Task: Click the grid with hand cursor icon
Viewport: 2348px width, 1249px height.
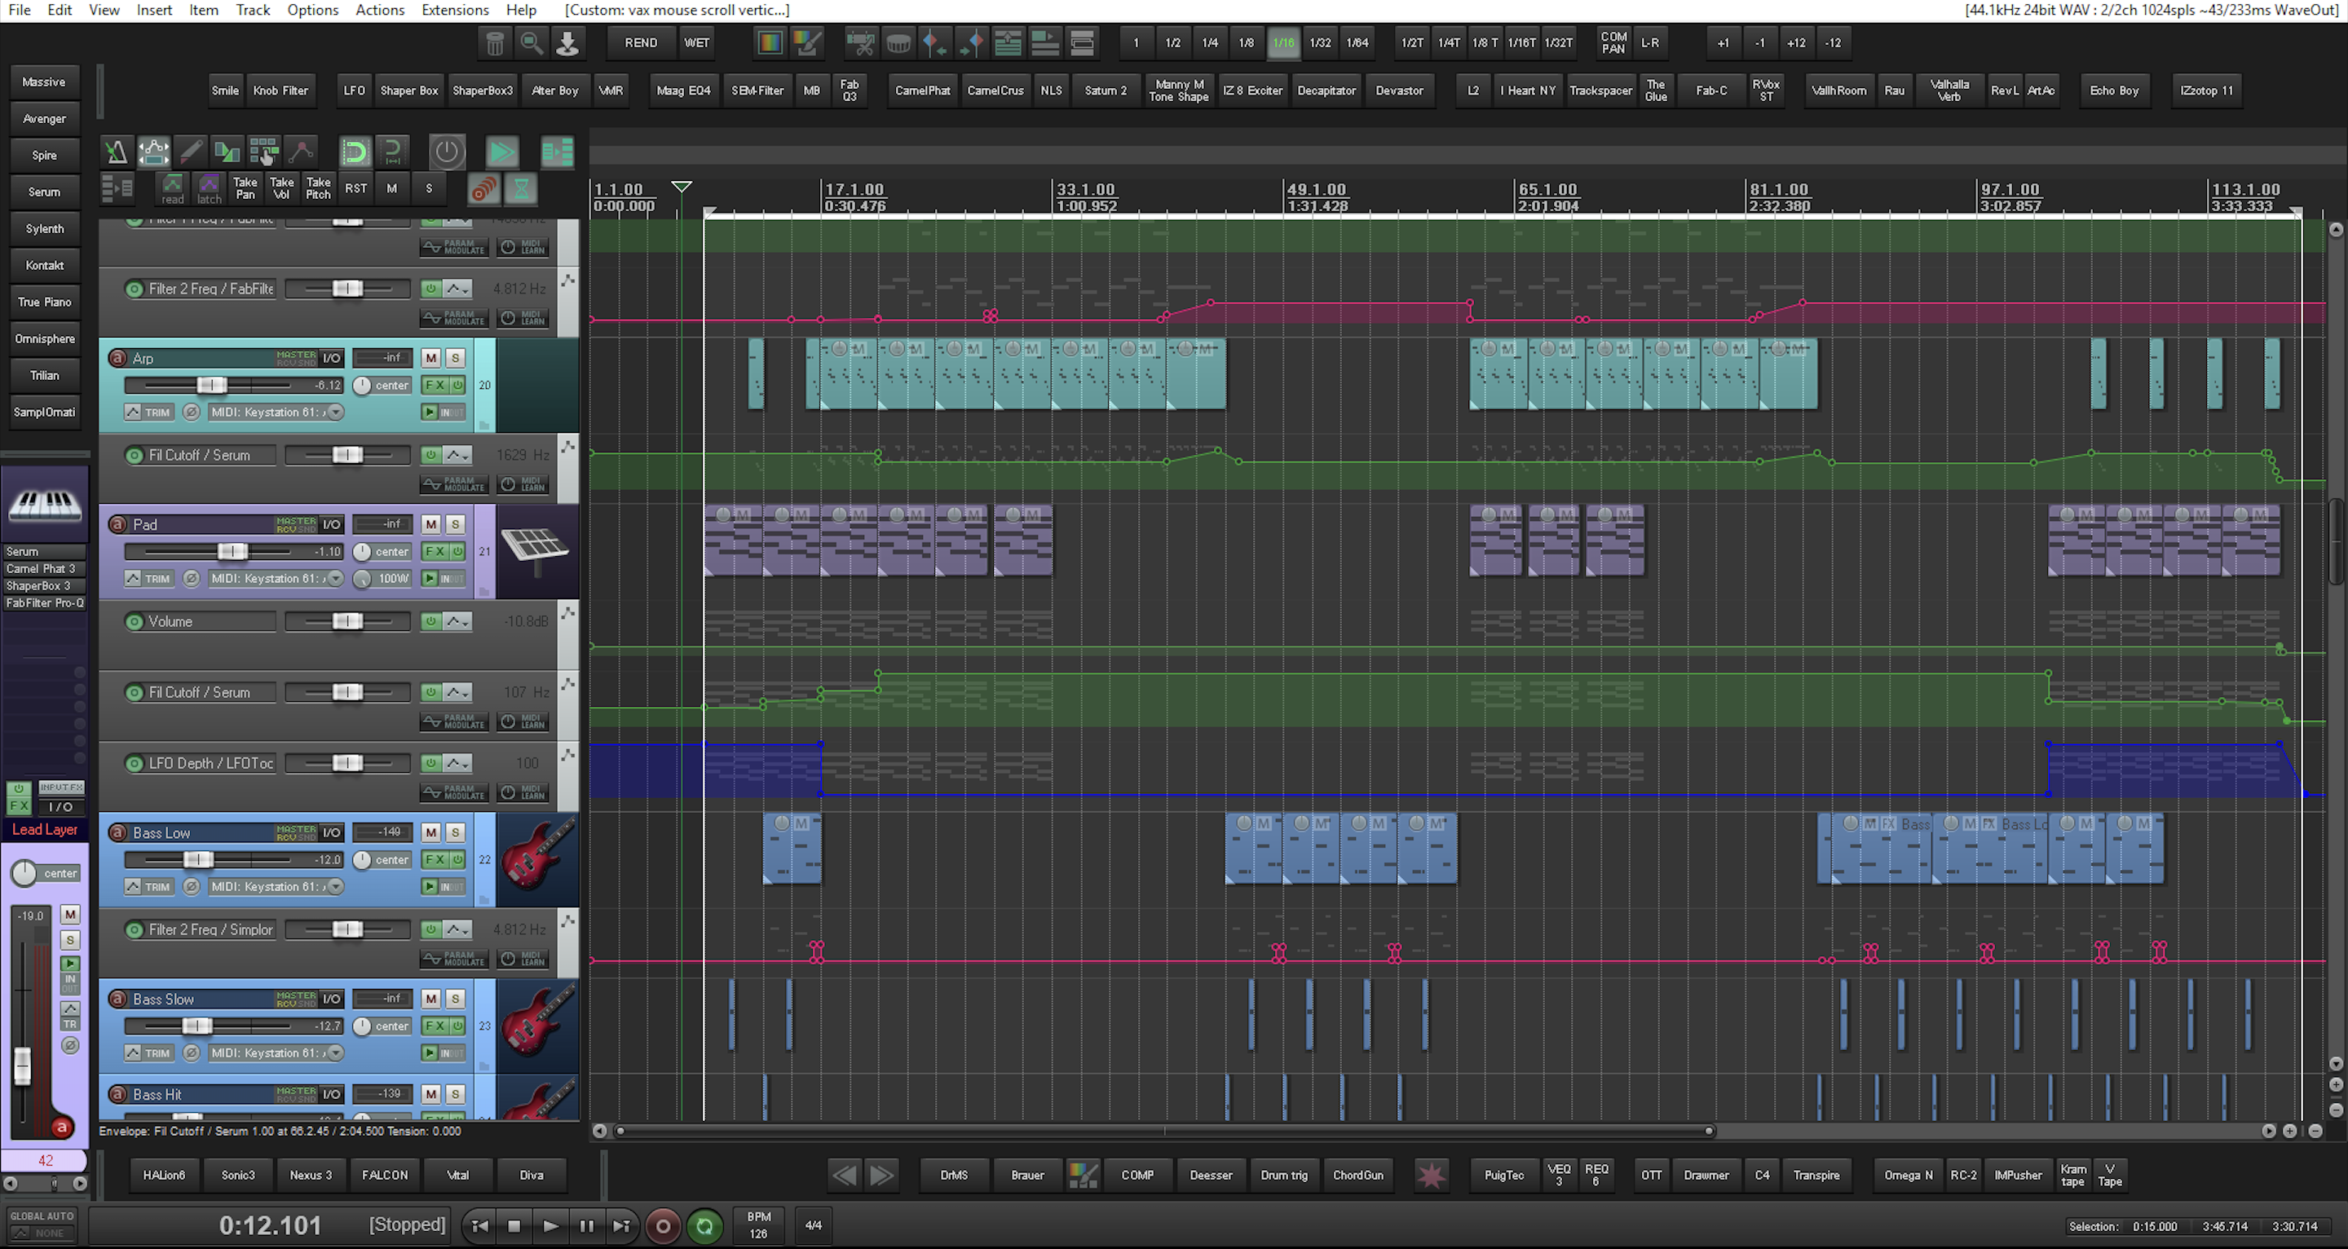Action: pos(263,152)
